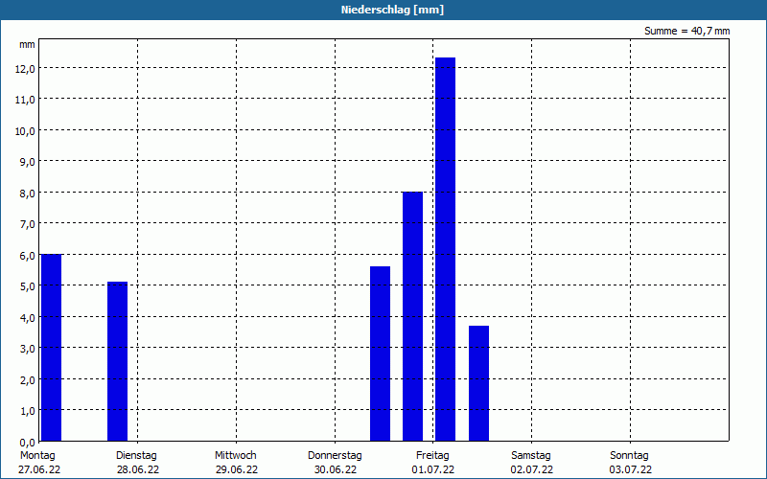Click the date '01.07.22'
Screen dimensions: 767x479
click(x=433, y=469)
